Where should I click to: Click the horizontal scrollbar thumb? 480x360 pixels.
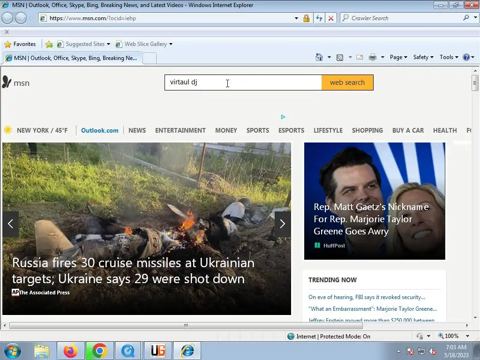pyautogui.click(x=186, y=325)
